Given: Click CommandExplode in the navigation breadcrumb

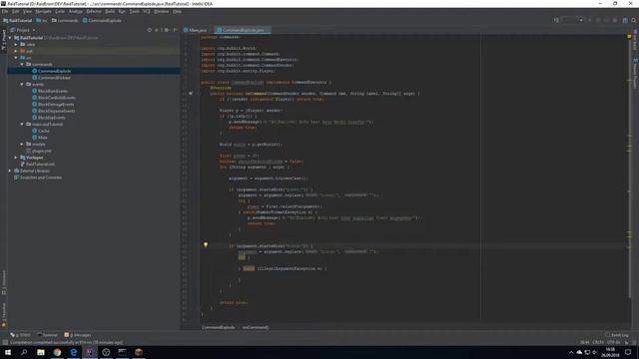Looking at the screenshot, I should (x=102, y=20).
